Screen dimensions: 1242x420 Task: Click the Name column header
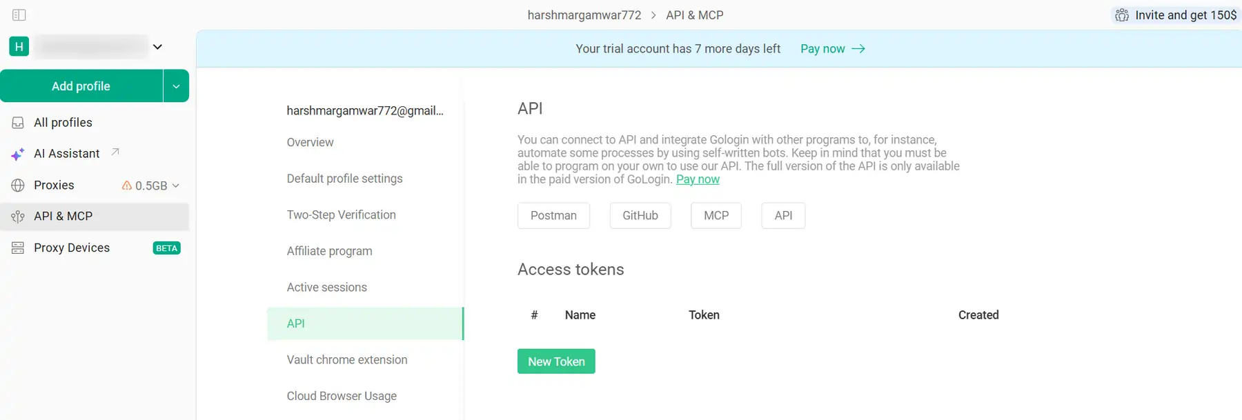580,315
